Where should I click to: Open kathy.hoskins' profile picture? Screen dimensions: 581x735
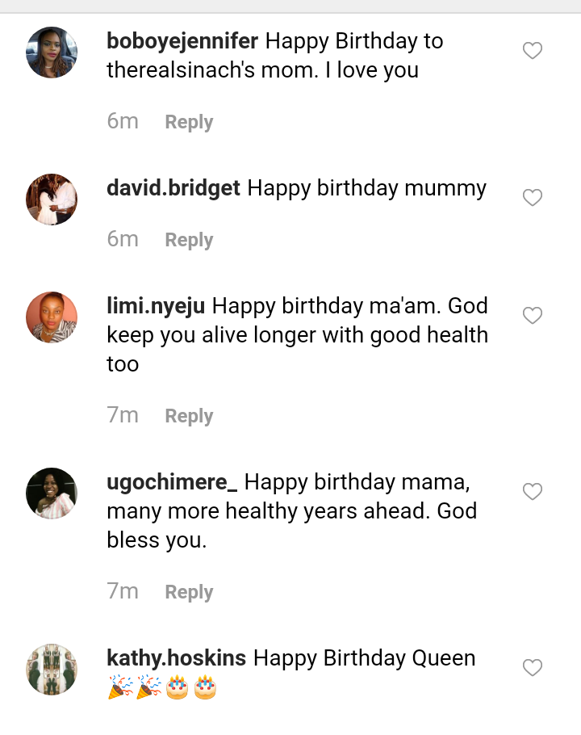pyautogui.click(x=52, y=670)
